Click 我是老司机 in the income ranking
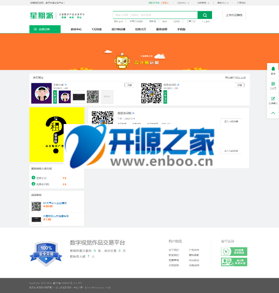 (x=43, y=184)
